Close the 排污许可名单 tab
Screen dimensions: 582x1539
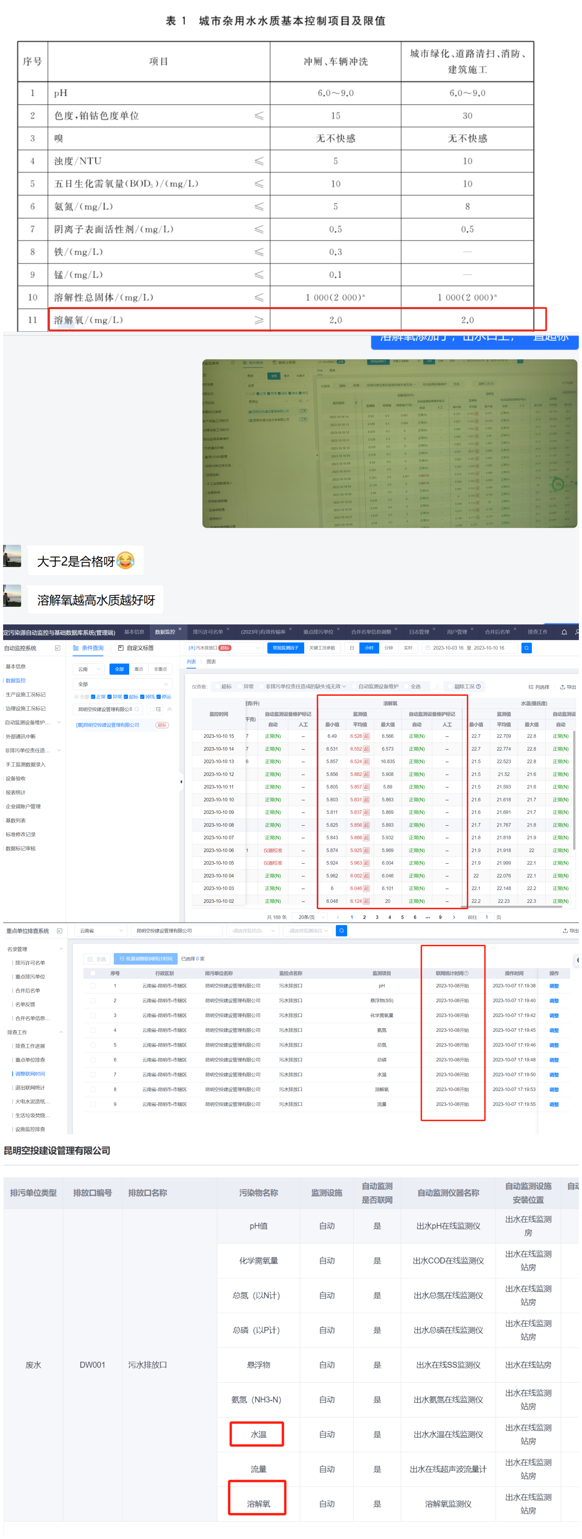(228, 629)
